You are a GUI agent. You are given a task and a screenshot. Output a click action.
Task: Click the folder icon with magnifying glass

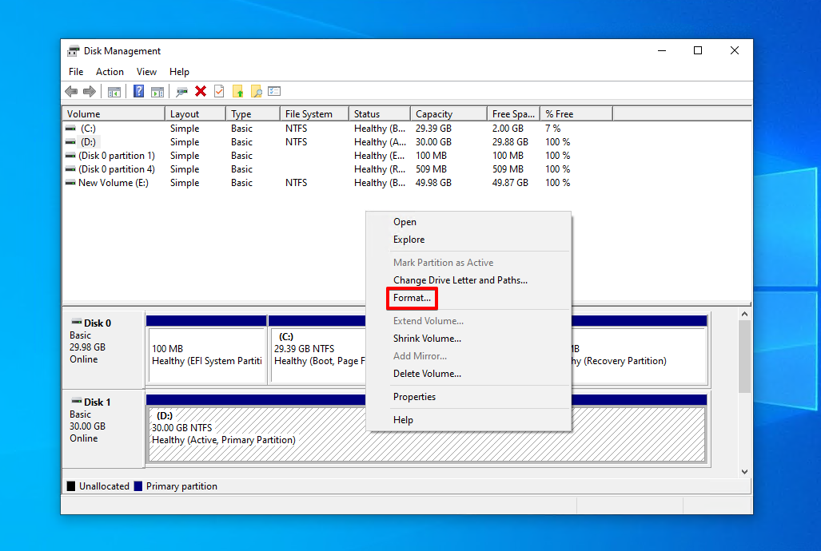pyautogui.click(x=256, y=91)
